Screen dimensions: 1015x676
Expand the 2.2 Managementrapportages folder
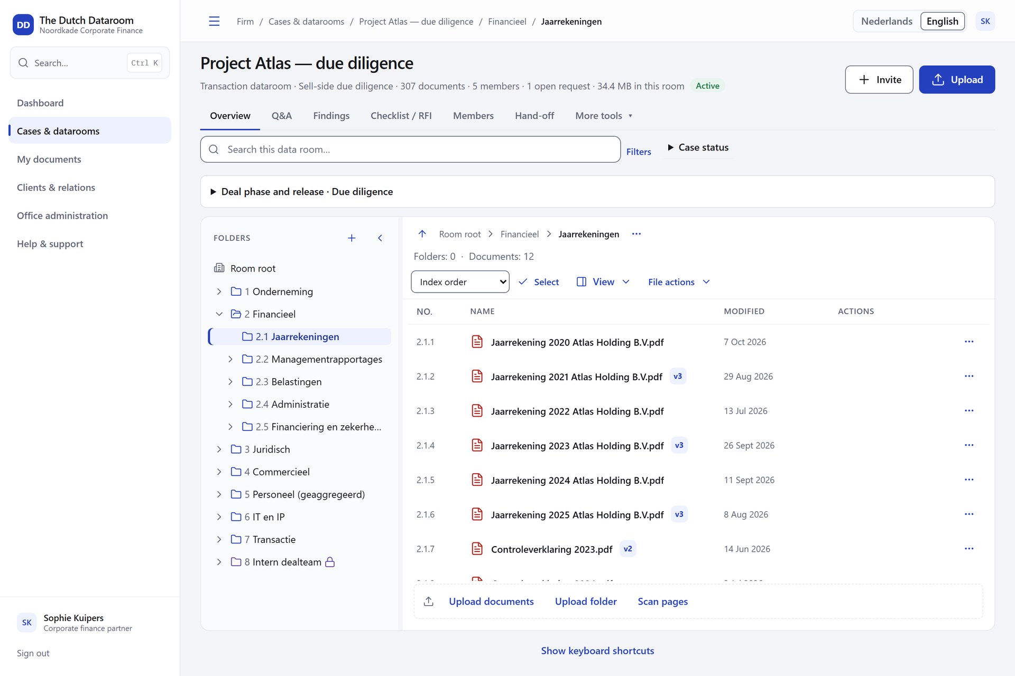230,359
